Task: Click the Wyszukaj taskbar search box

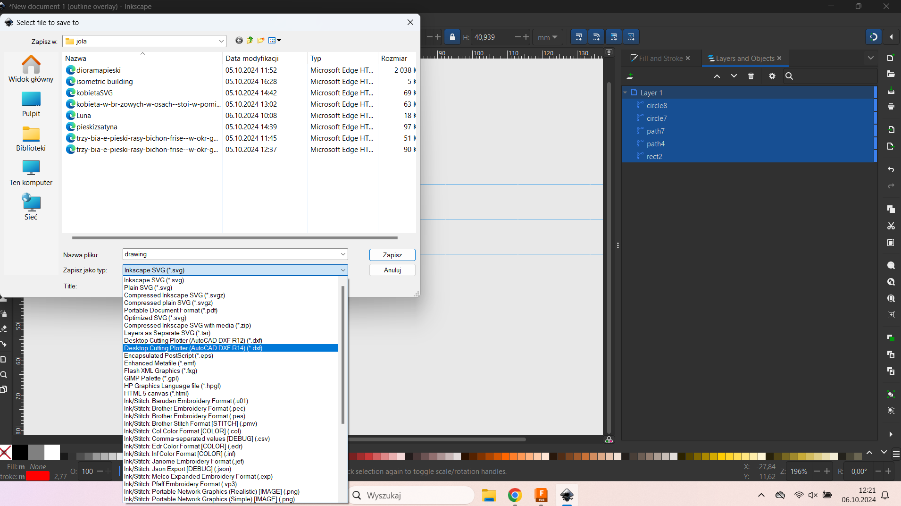Action: click(x=411, y=495)
